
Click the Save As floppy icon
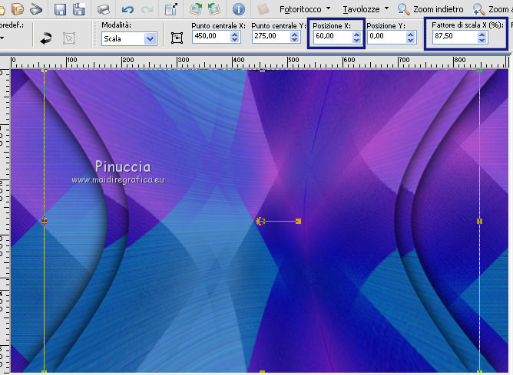(x=78, y=9)
